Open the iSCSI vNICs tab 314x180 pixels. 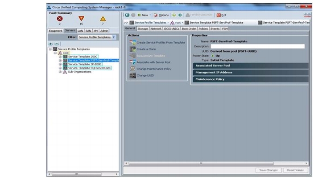click(171, 29)
